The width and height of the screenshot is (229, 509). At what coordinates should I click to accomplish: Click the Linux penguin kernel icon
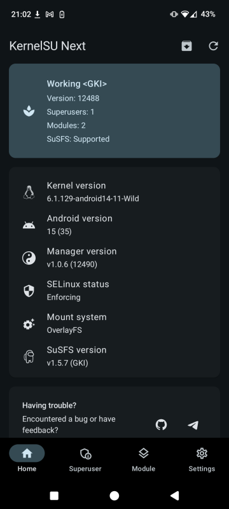pyautogui.click(x=29, y=192)
